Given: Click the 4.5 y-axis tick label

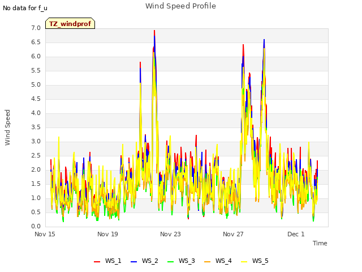Looking at the screenshot, I should (x=36, y=99).
